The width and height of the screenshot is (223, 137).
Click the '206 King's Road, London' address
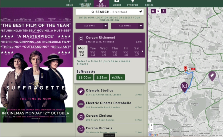(100, 120)
